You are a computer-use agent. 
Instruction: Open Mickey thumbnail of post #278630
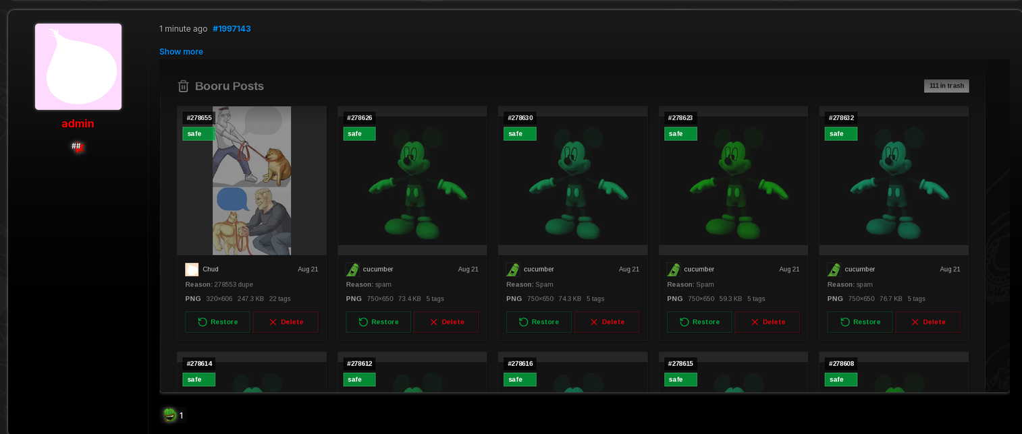point(573,181)
